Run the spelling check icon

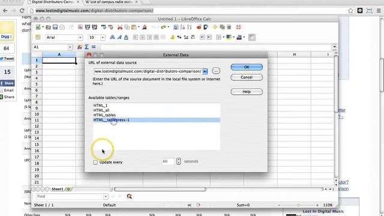click(104, 27)
